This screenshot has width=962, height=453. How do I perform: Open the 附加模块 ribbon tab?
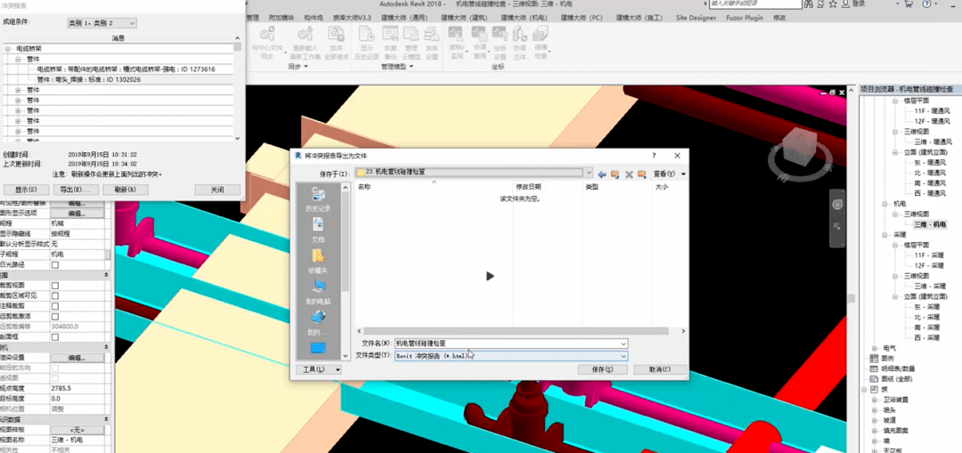point(282,18)
